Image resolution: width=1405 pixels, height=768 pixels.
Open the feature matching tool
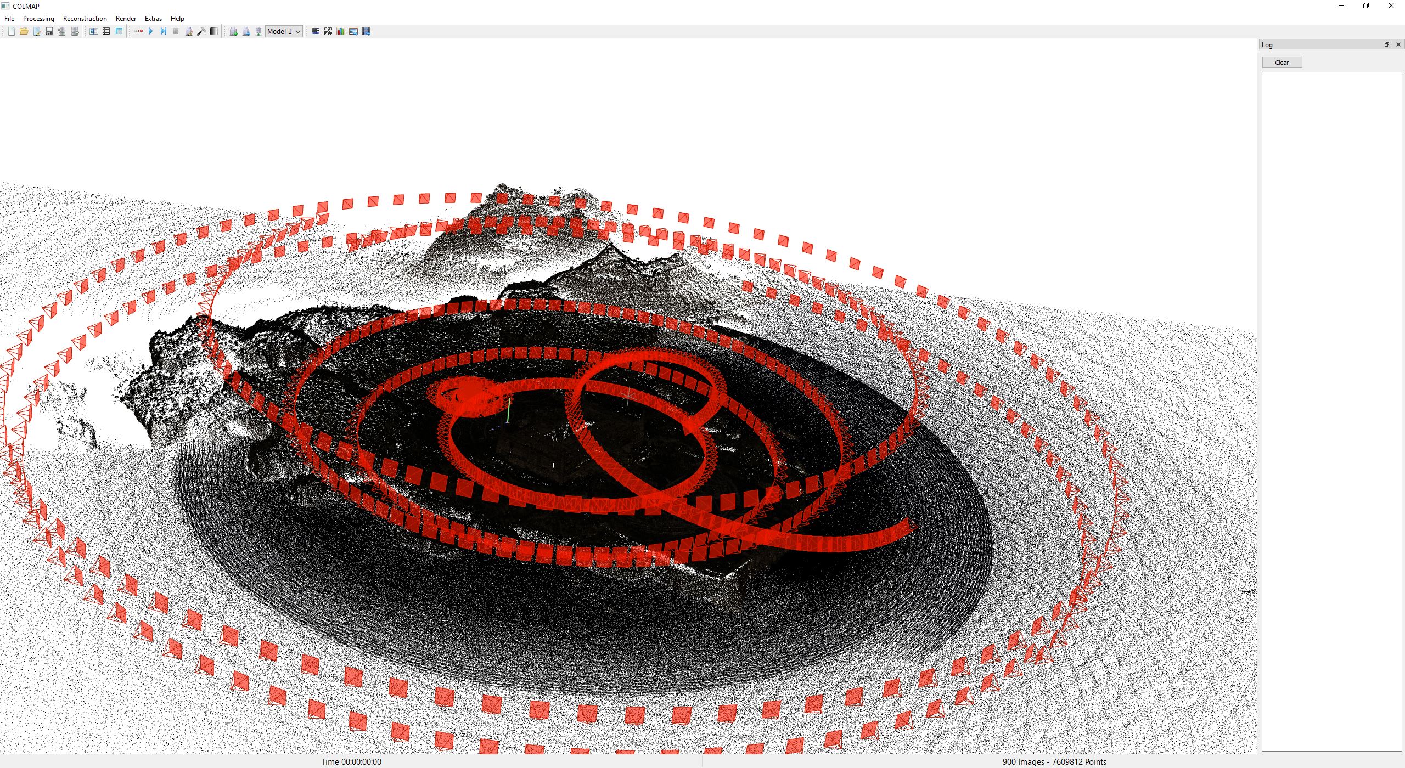105,31
